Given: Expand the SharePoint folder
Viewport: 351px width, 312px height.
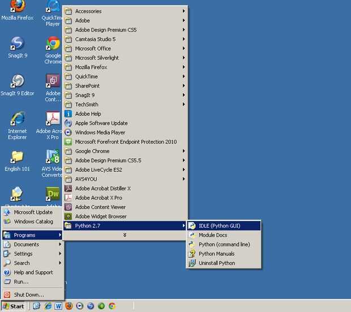Looking at the screenshot, I should pos(125,86).
